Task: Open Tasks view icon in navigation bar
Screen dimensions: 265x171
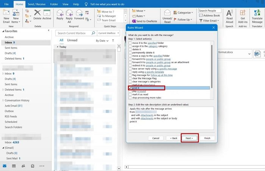Action: [33, 166]
